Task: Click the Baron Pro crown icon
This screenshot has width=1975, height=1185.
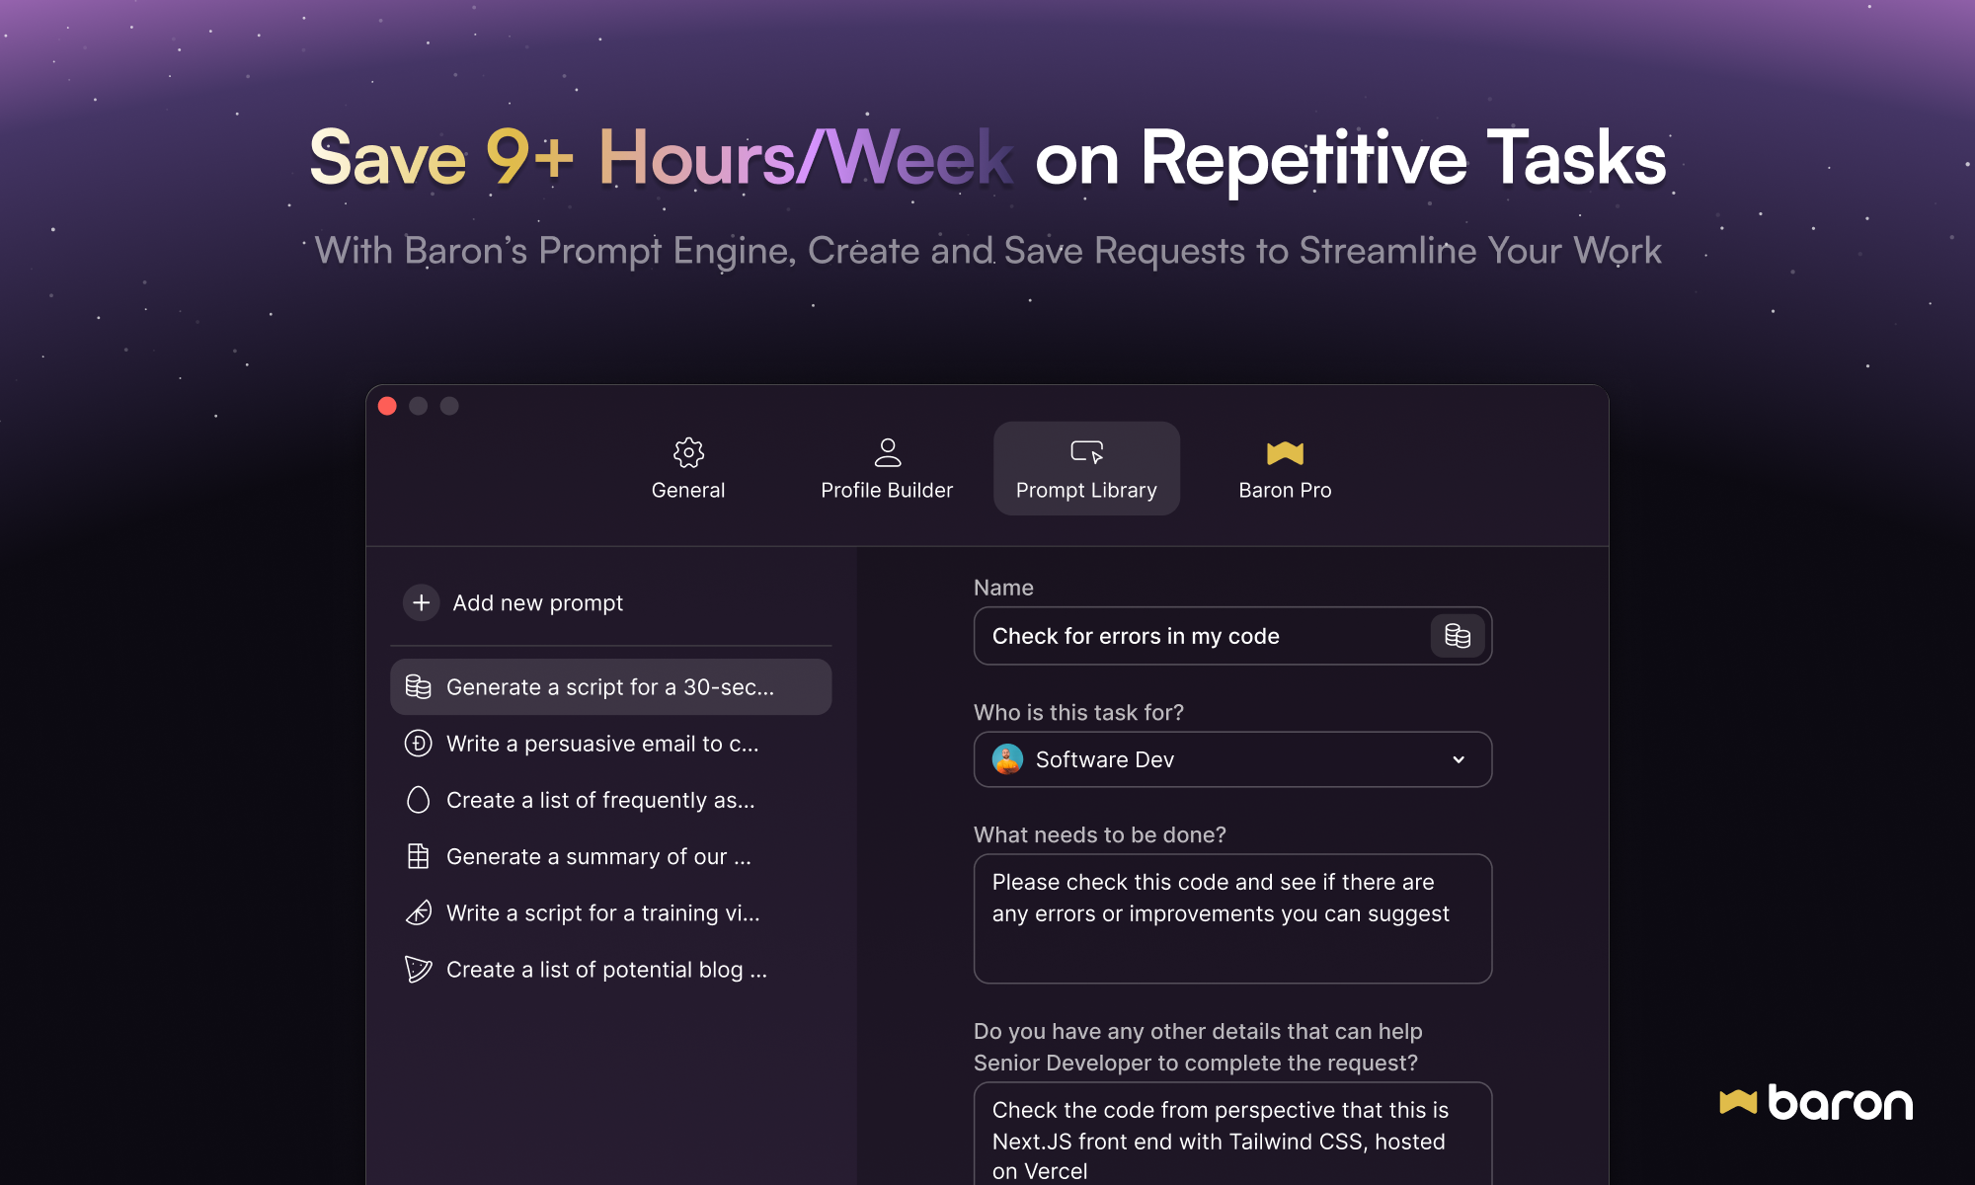Action: point(1285,453)
